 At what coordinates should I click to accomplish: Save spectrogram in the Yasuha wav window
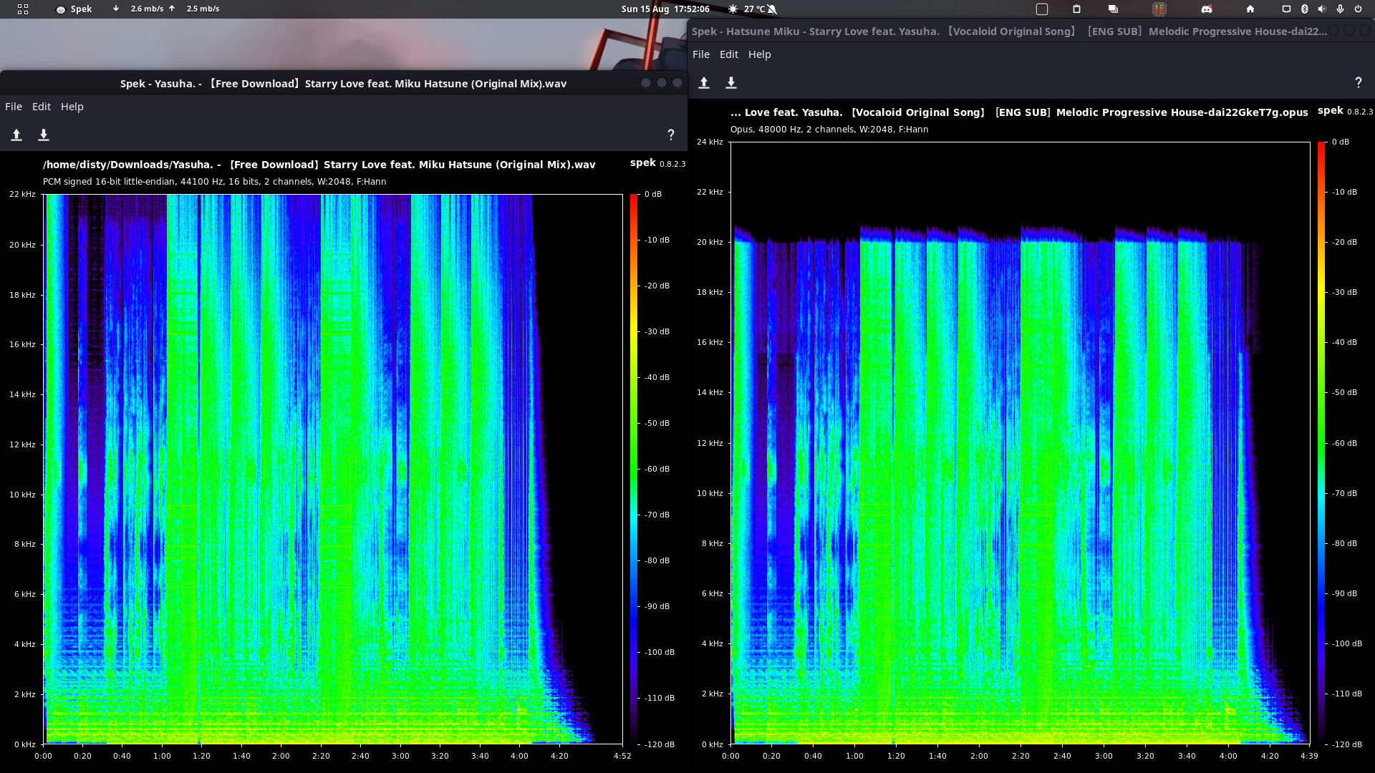(x=44, y=135)
